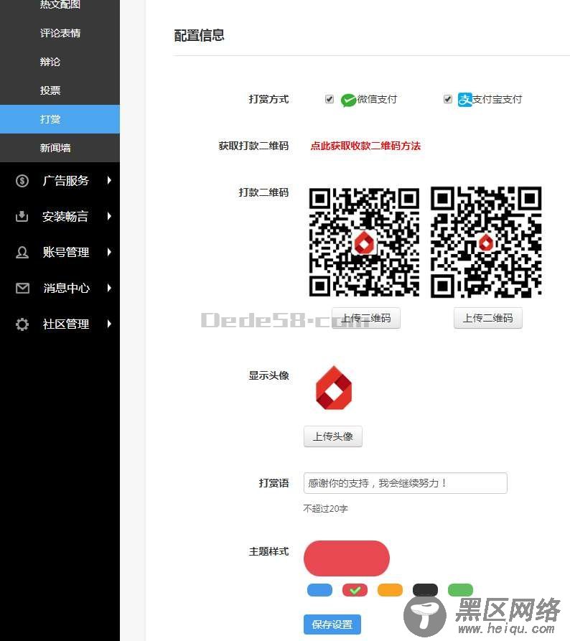Open the 消息中心 menu label
This screenshot has height=641, width=570.
[66, 289]
